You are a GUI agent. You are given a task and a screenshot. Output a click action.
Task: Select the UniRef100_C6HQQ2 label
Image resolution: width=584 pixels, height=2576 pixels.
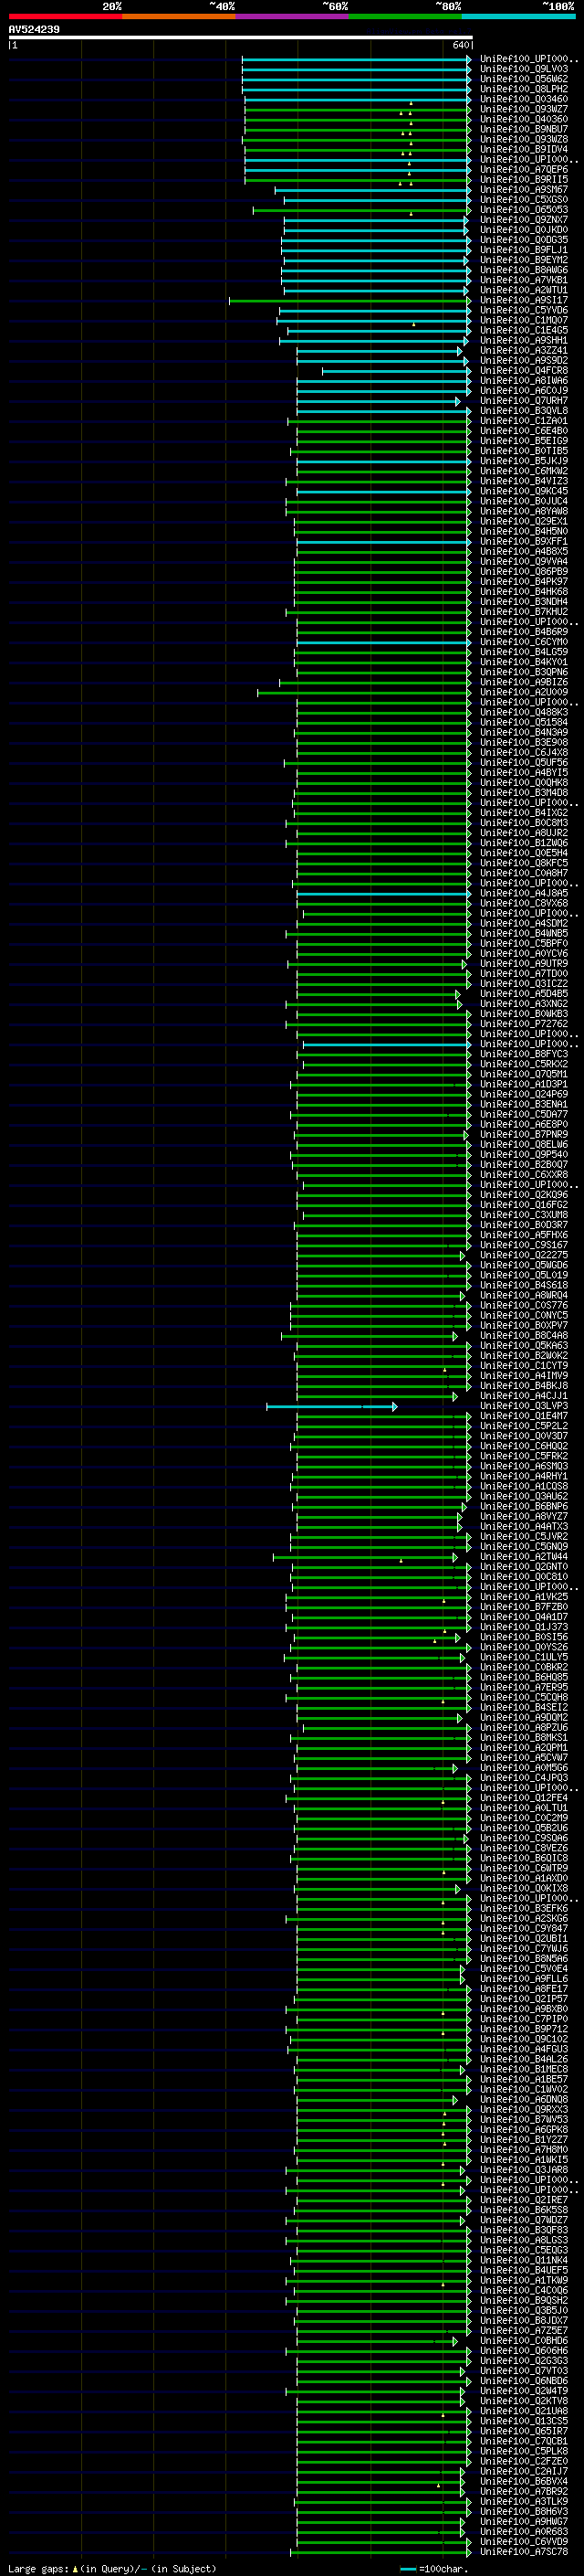coord(523,1446)
